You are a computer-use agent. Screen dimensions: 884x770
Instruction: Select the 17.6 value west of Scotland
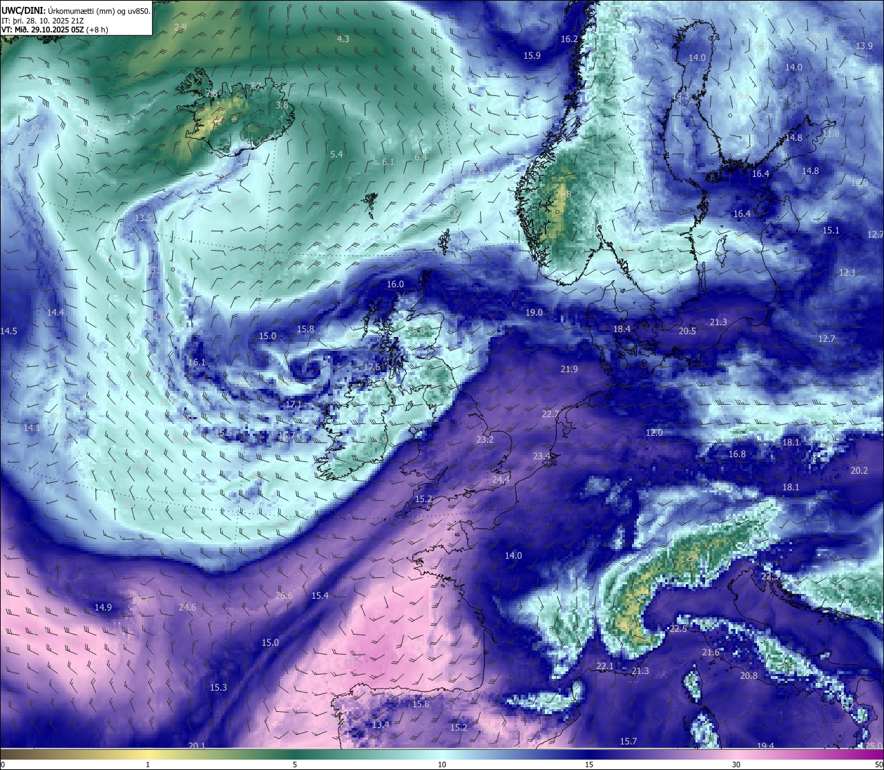click(372, 367)
